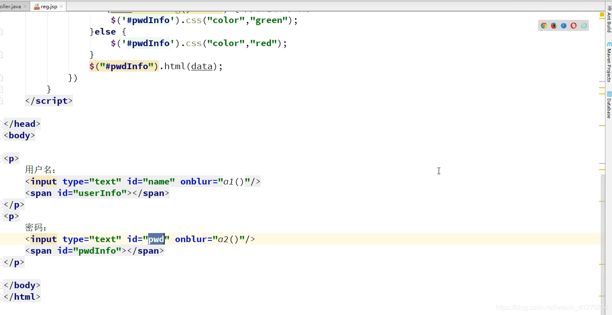Open the Ant Build tool window

[x=609, y=19]
